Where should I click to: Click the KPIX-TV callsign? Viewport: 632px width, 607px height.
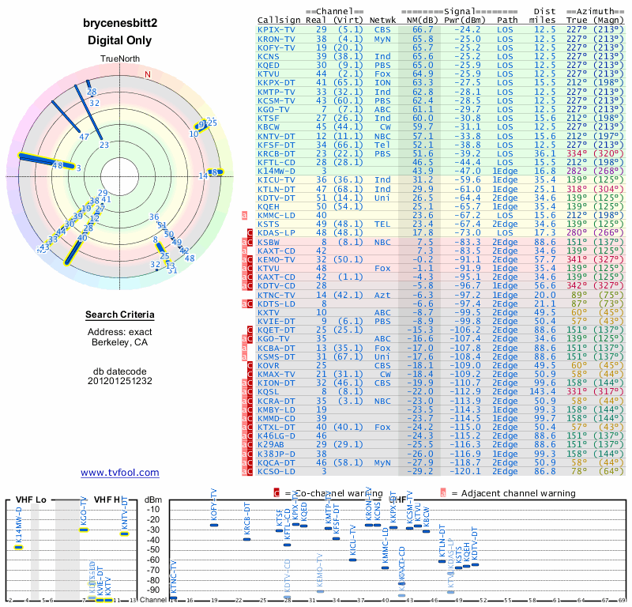click(x=276, y=29)
